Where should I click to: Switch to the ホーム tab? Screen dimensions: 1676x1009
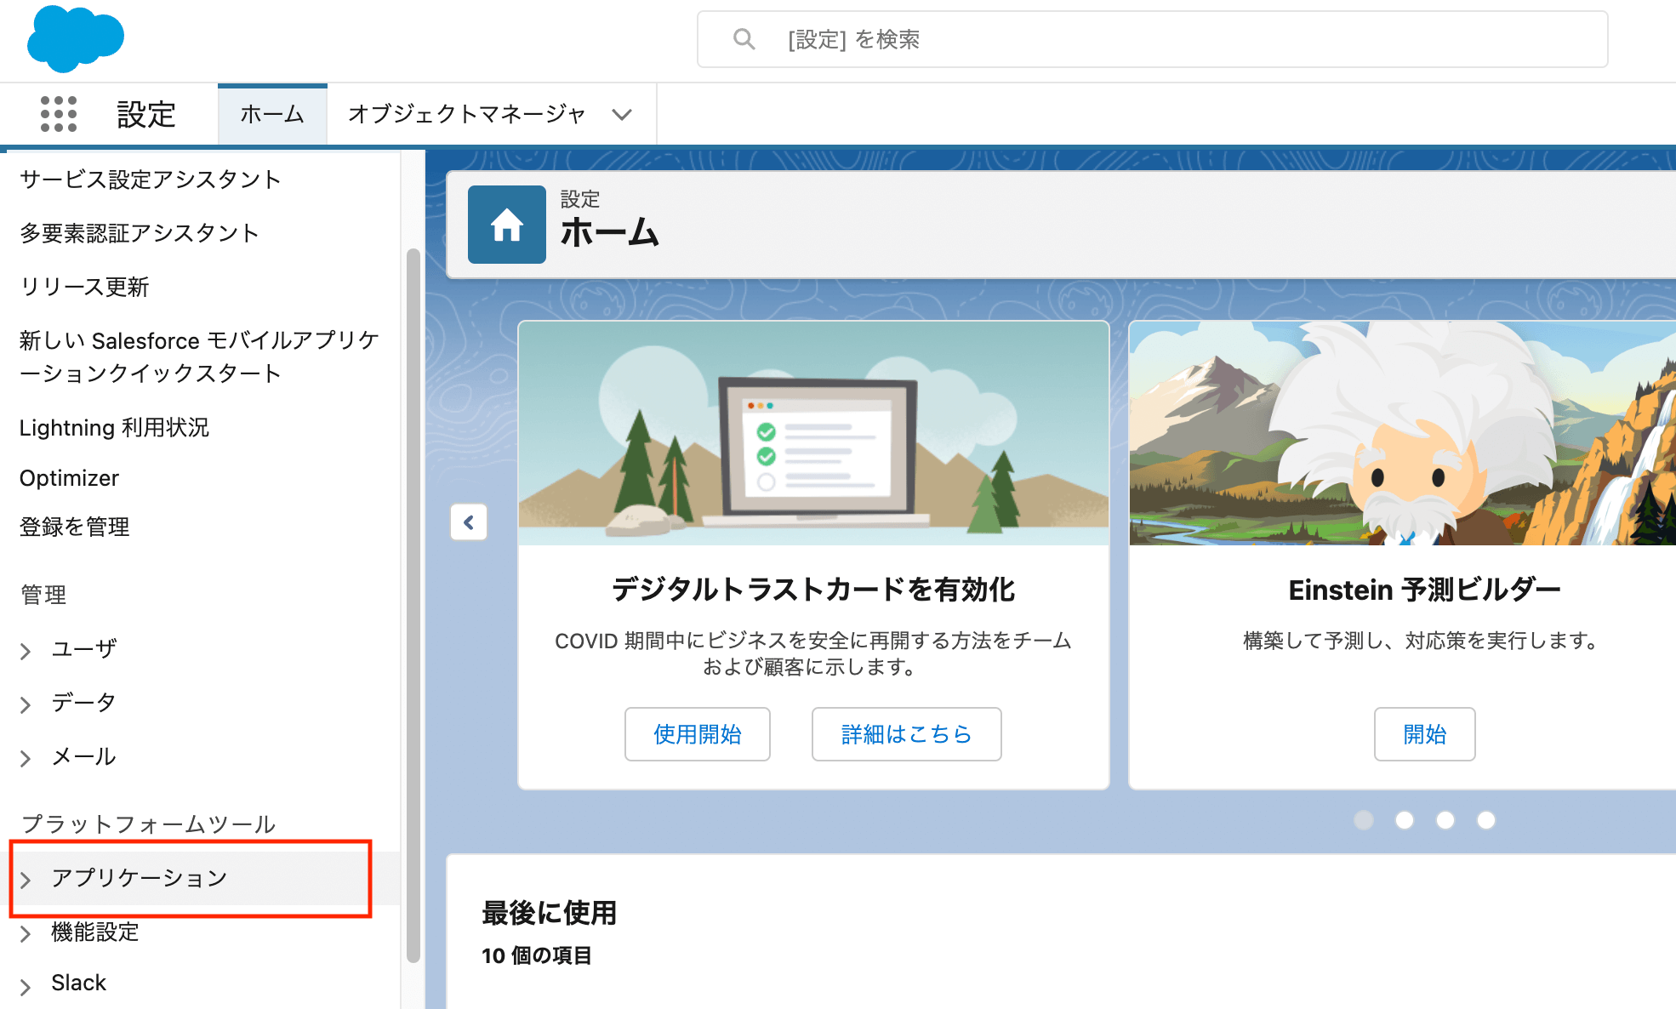click(272, 114)
